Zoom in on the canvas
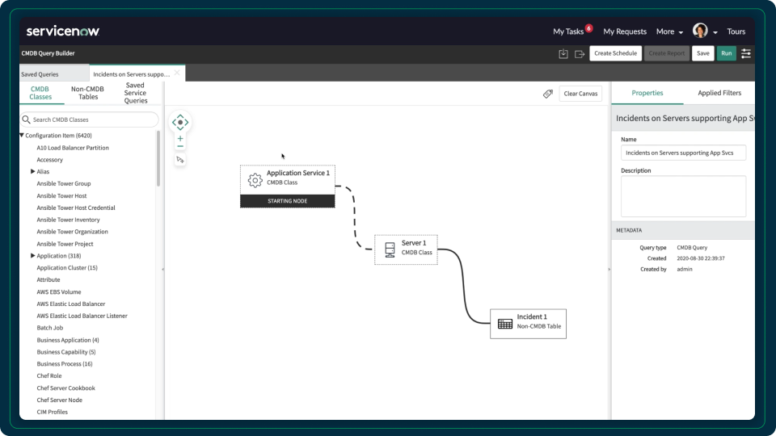The image size is (776, 436). pos(180,138)
